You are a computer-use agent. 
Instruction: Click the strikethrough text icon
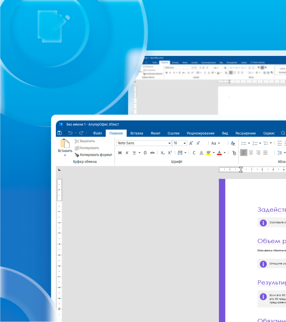click(x=152, y=153)
